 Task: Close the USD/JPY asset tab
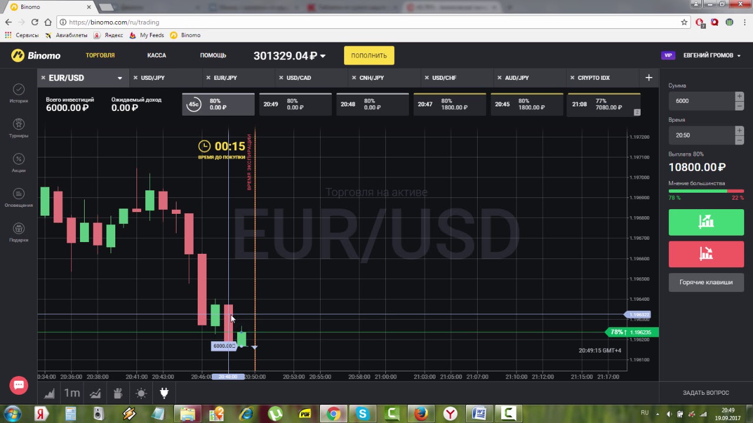[x=135, y=78]
